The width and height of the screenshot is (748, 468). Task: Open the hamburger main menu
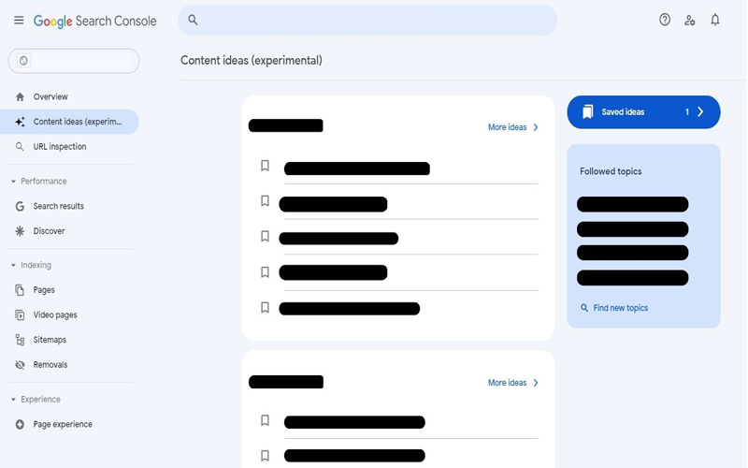coord(19,20)
